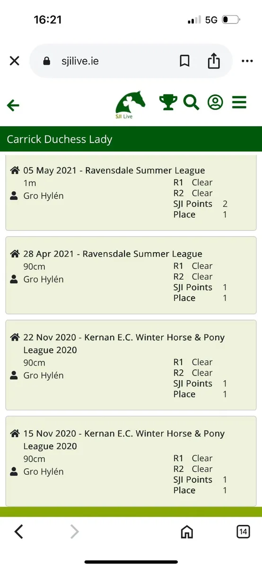Image resolution: width=262 pixels, height=569 pixels.
Task: Open 28 Apr 2021 Ravensdale Summer League result
Action: [131, 275]
